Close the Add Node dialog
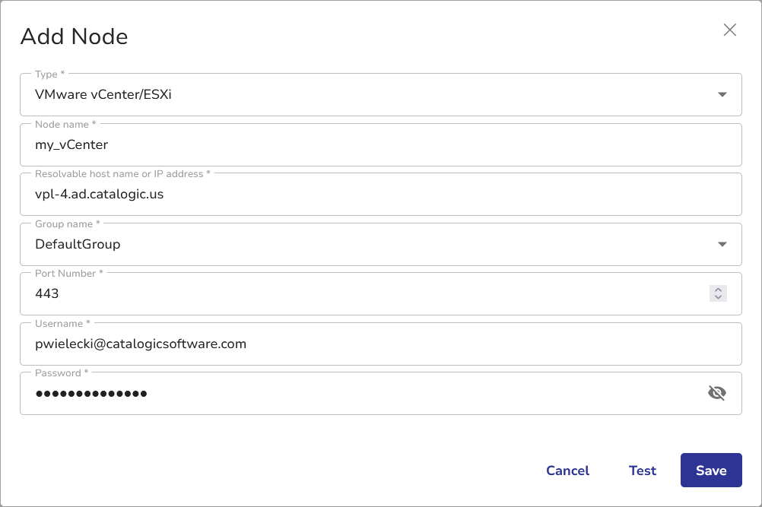This screenshot has width=762, height=507. point(730,30)
